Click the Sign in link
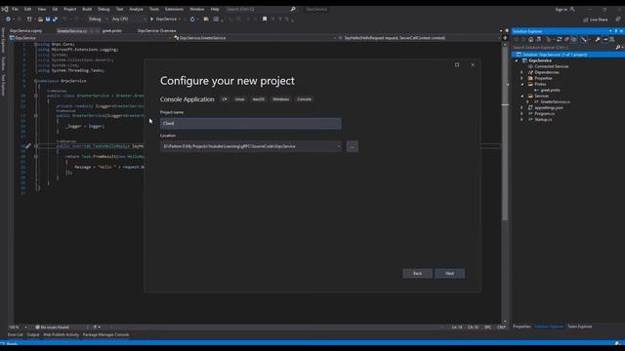 pyautogui.click(x=562, y=9)
